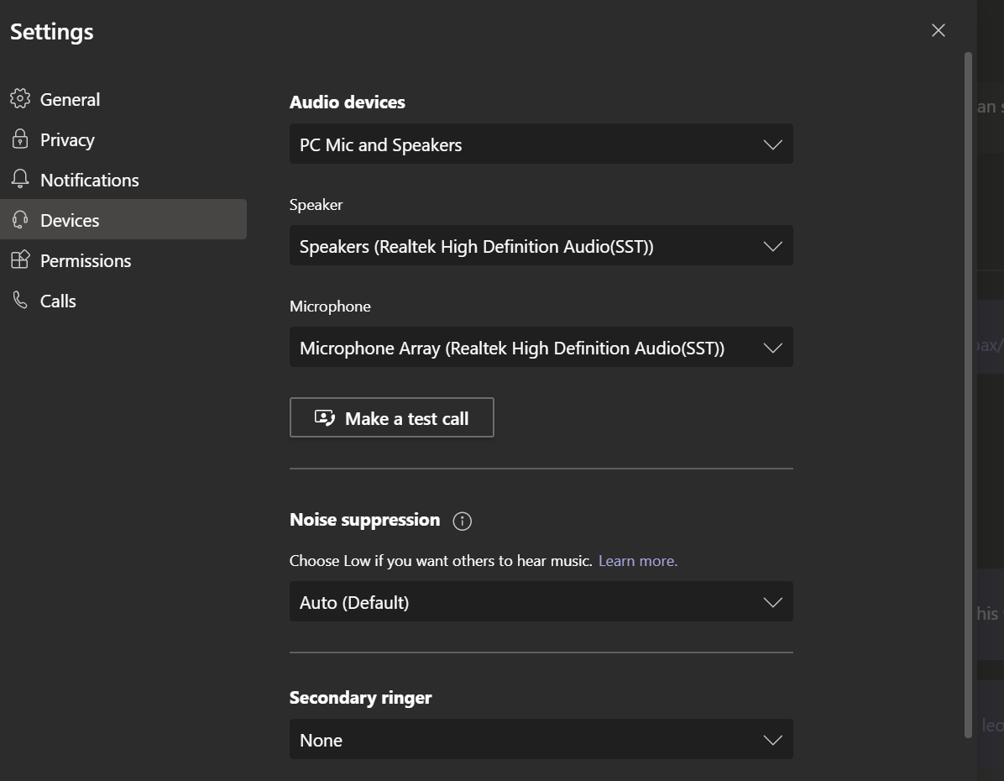Image resolution: width=1004 pixels, height=781 pixels.
Task: Click the General gear icon
Action: click(x=20, y=99)
